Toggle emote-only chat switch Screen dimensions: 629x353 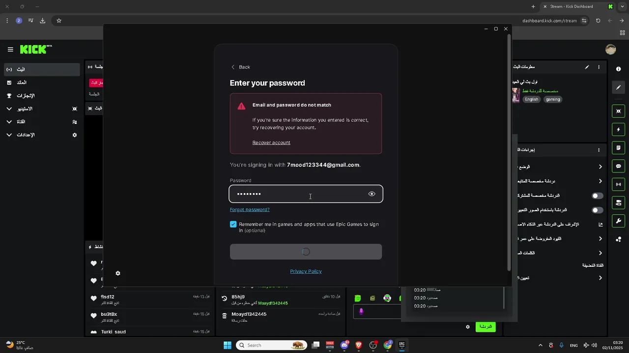[x=597, y=210]
